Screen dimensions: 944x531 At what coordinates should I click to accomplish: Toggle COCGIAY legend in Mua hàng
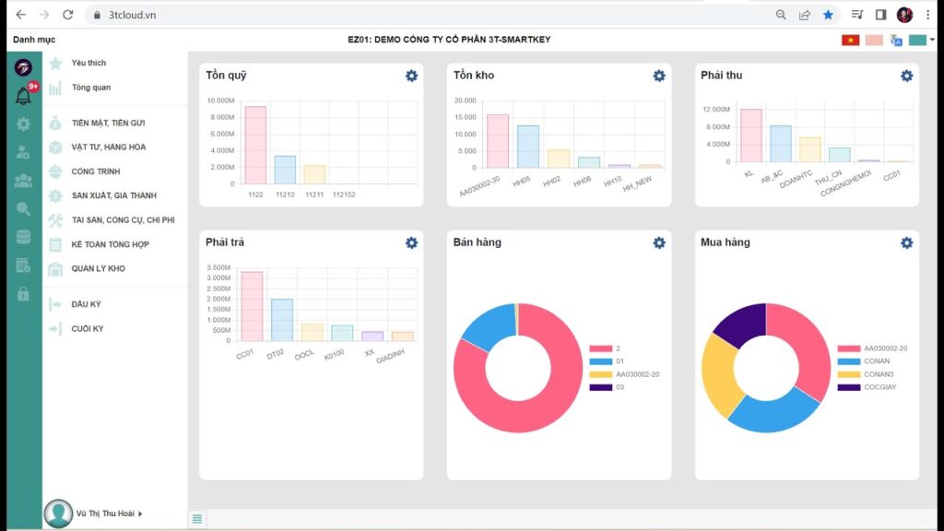pos(867,387)
